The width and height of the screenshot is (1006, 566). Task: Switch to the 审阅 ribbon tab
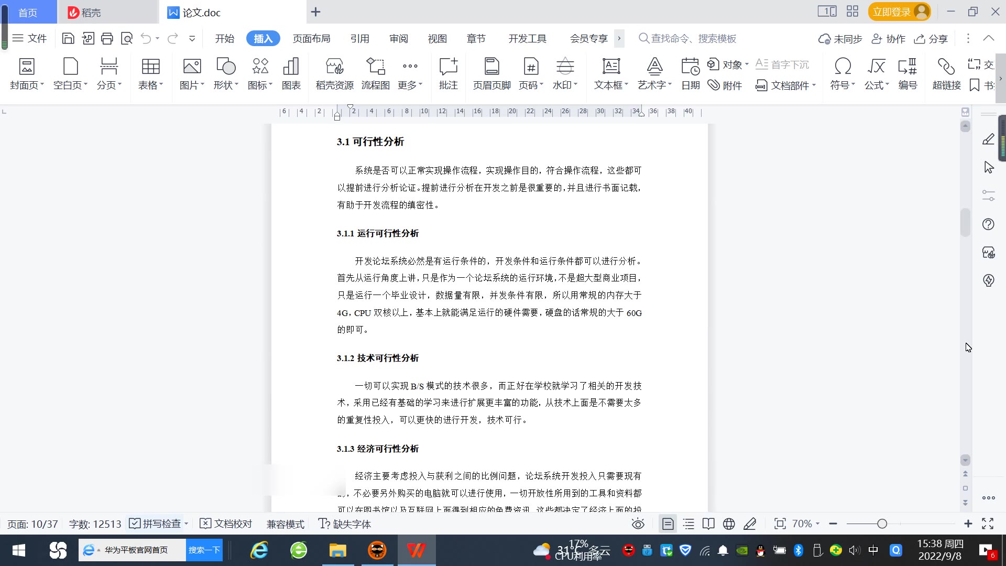398,38
